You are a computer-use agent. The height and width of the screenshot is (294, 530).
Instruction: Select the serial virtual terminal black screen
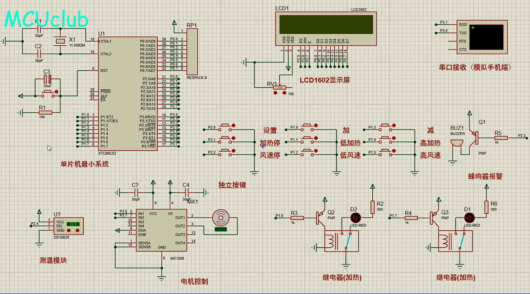tap(486, 37)
